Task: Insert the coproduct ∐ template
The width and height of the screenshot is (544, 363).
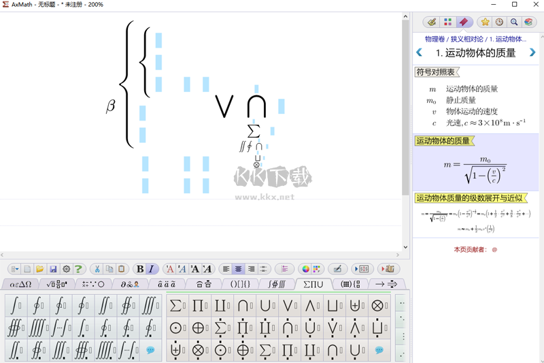Action: [x=222, y=306]
